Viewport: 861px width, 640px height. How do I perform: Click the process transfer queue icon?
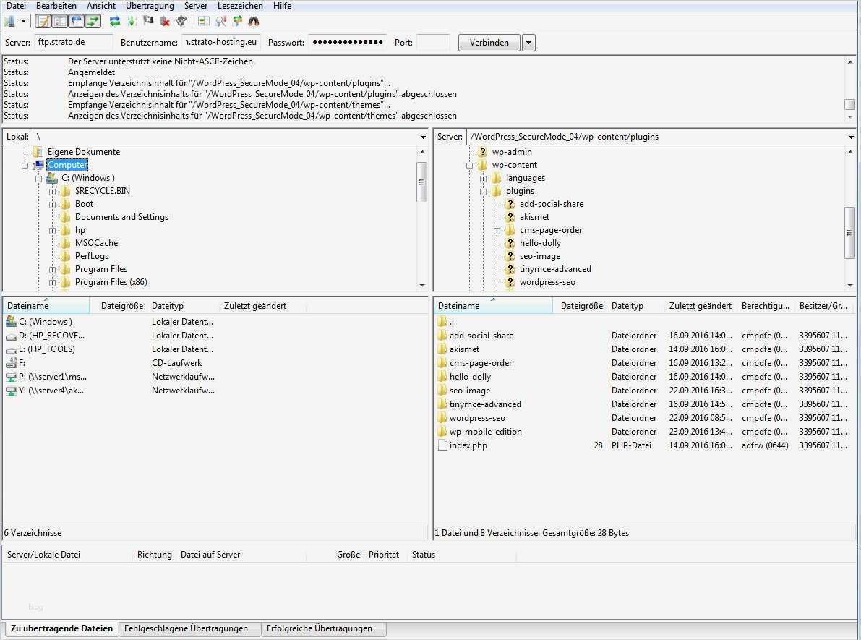(132, 21)
